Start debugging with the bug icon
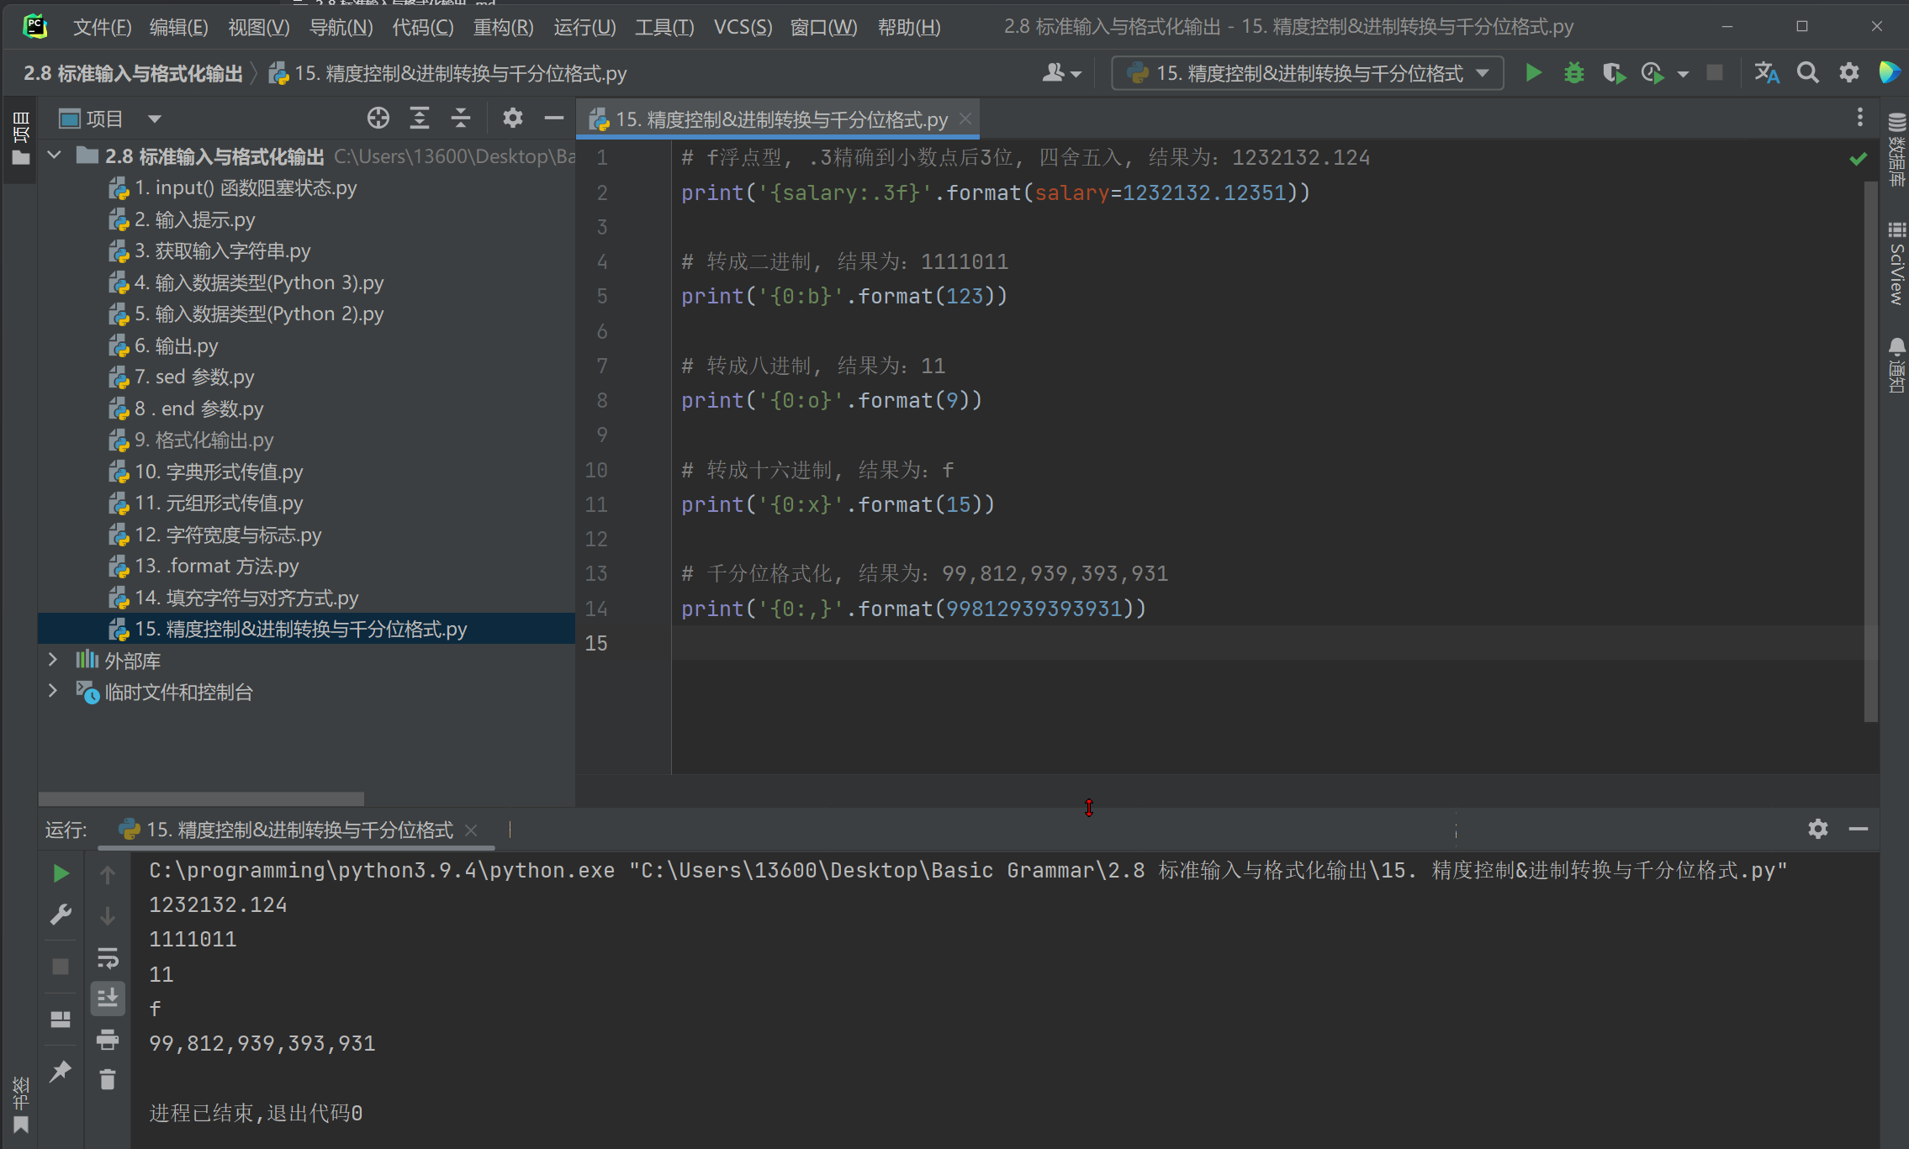The height and width of the screenshot is (1149, 1909). [x=1573, y=73]
